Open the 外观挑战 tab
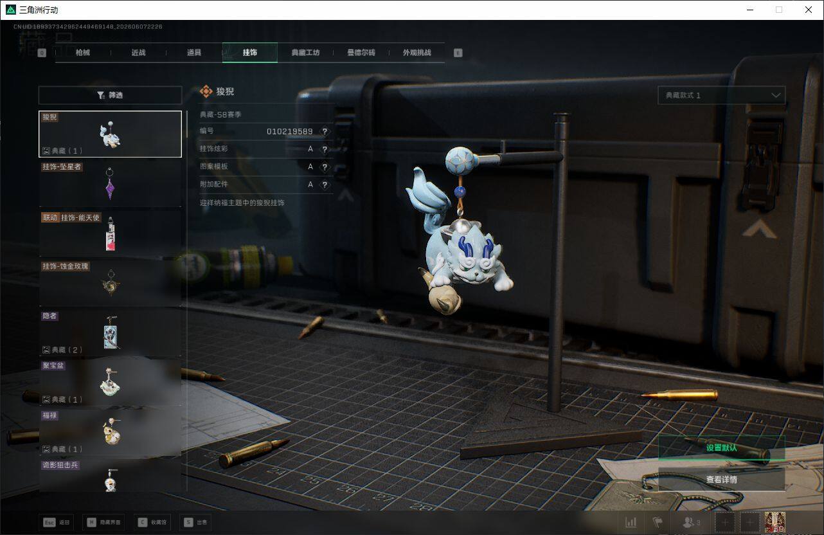The image size is (824, 535). [416, 53]
